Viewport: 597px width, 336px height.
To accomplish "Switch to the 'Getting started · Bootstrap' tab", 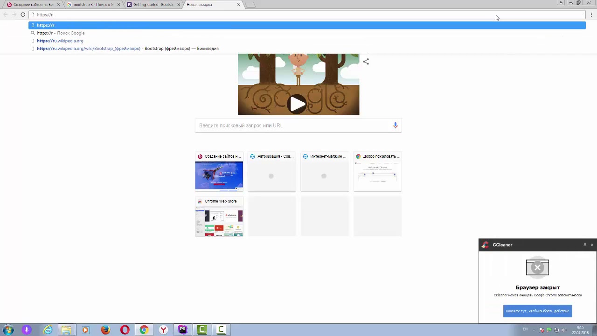I will tap(153, 5).
